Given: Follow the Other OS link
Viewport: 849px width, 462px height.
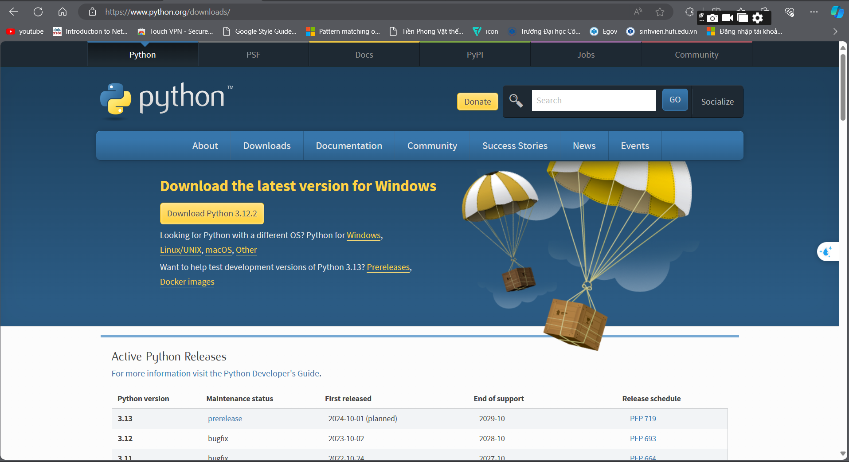Looking at the screenshot, I should pos(246,250).
